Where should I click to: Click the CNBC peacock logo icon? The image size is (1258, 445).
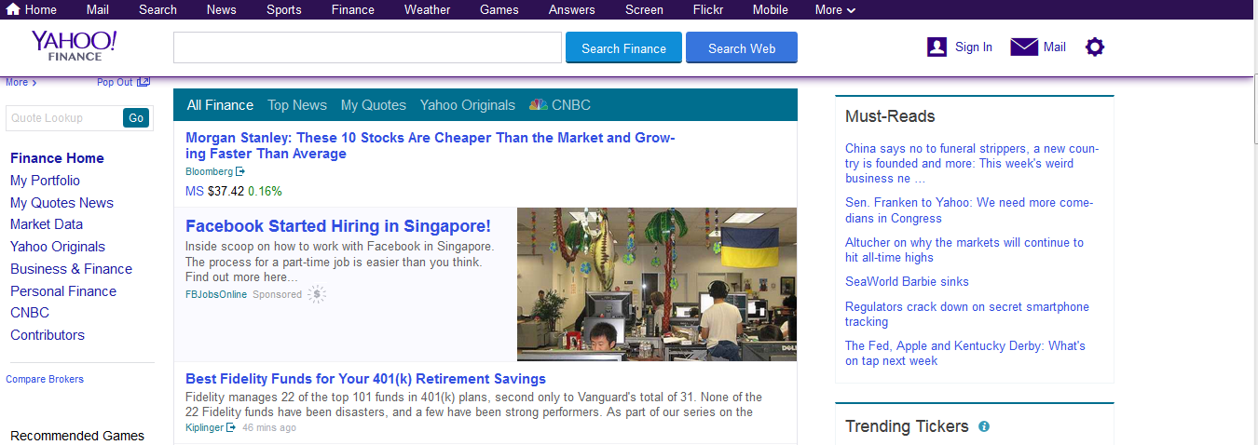538,105
